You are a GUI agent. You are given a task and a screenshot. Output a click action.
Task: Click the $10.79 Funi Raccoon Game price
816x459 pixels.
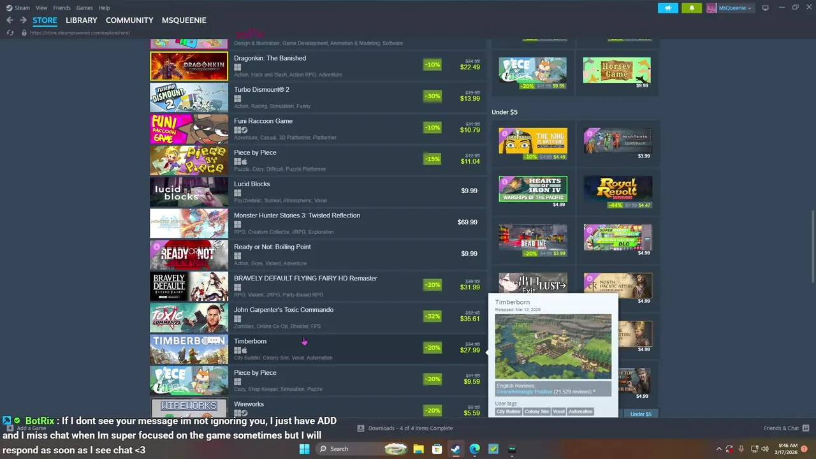tap(470, 130)
